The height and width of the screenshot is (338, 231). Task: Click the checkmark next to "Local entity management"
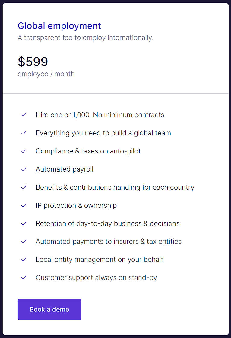(x=24, y=259)
